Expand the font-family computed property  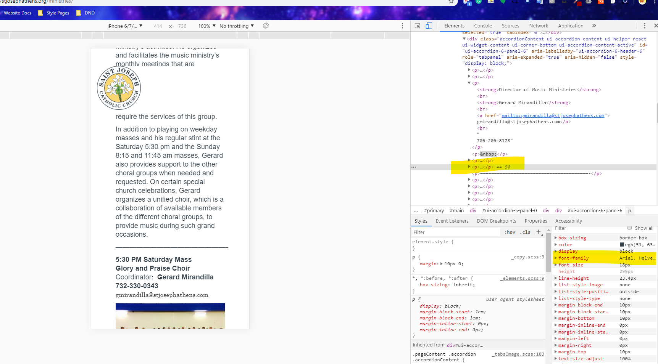pos(556,258)
